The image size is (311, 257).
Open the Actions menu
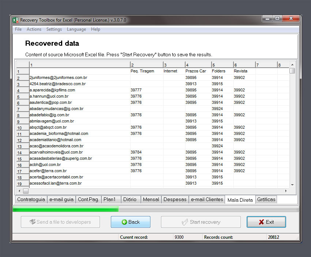(34, 29)
